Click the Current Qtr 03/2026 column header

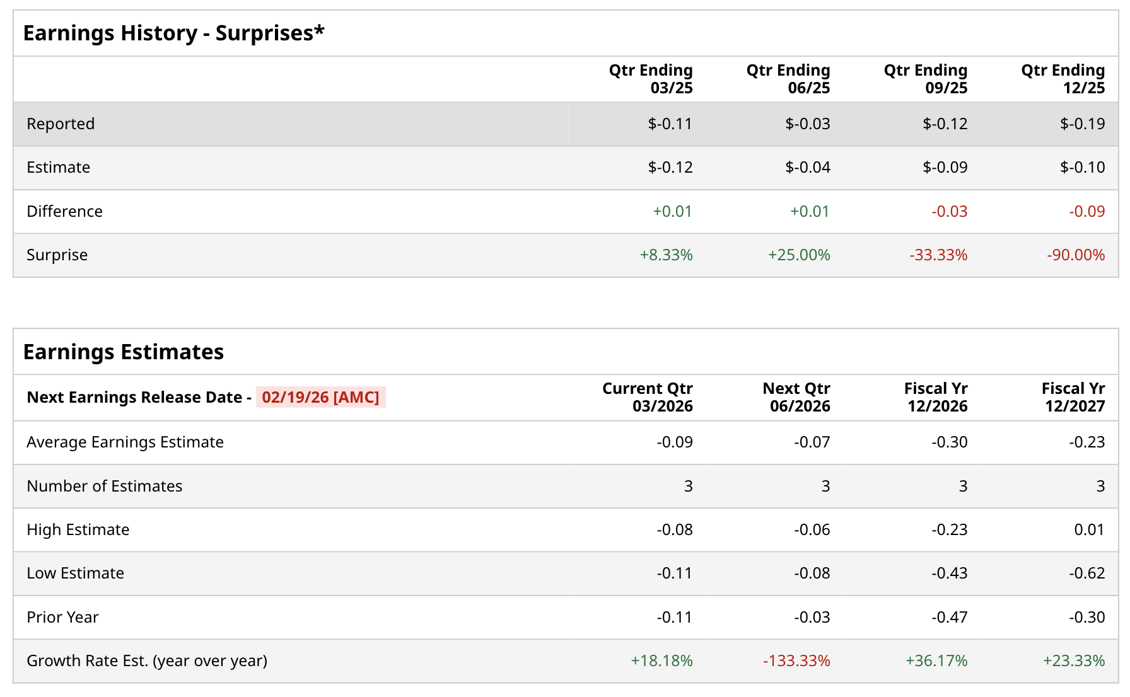pos(648,397)
